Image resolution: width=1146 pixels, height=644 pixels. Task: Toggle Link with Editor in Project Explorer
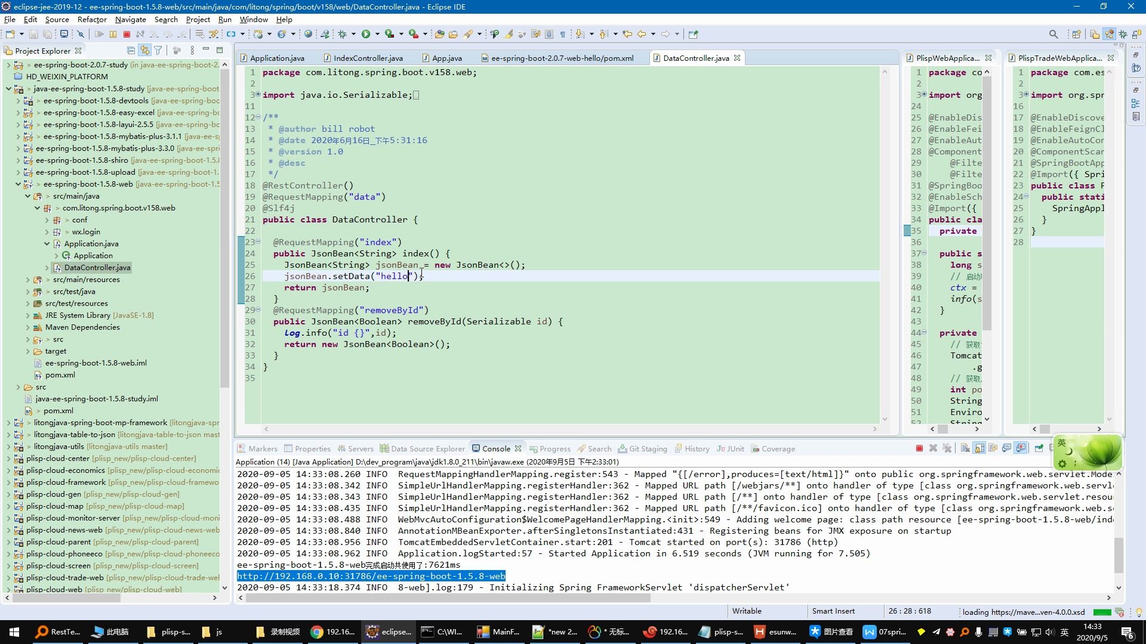click(145, 50)
